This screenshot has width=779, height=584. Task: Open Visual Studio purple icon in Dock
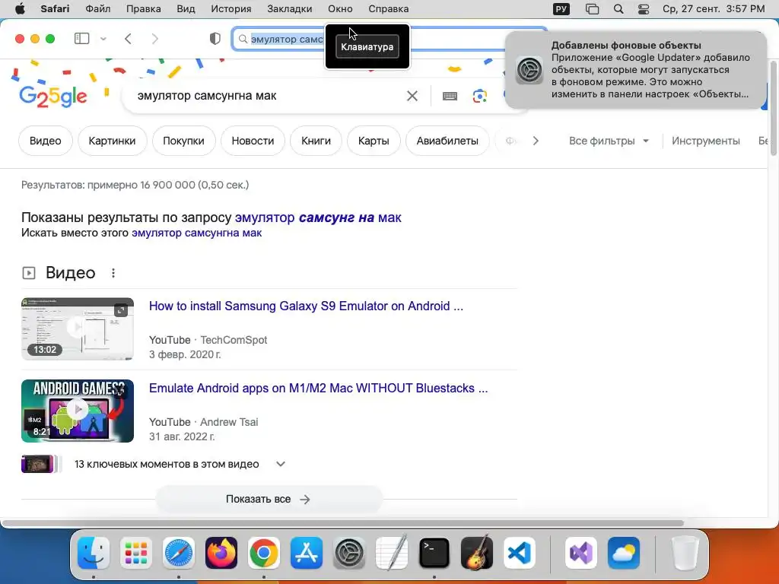[x=580, y=553]
